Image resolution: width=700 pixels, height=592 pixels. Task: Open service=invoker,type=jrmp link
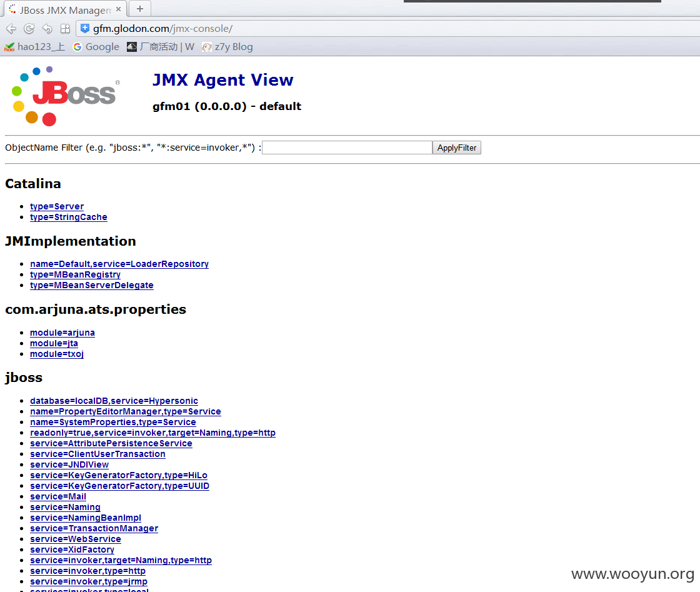(x=88, y=582)
